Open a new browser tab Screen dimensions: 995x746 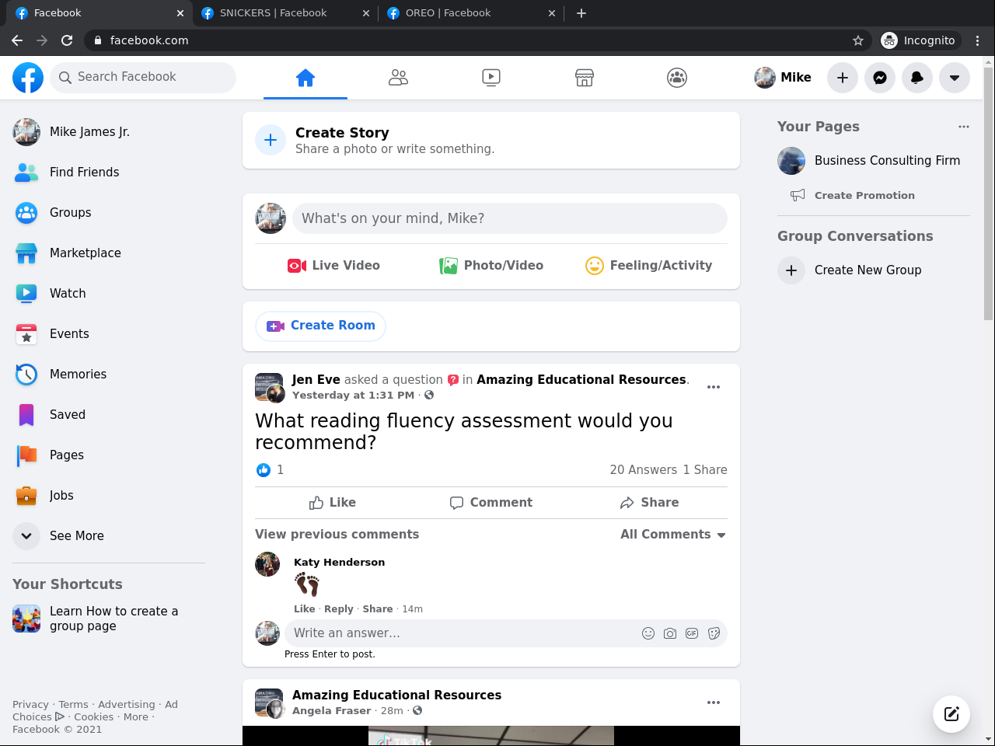pyautogui.click(x=581, y=13)
